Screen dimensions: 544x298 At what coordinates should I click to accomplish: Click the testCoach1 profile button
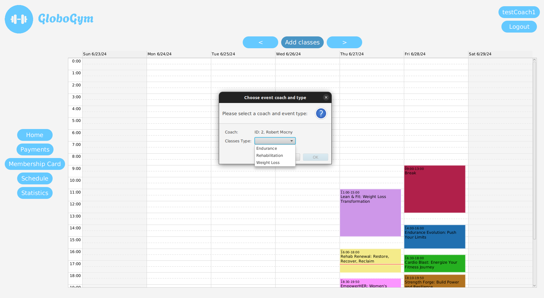click(519, 12)
